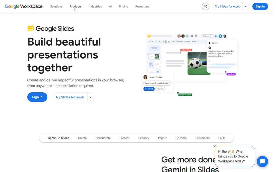Click the comment text field in the illustration
Screen dimensions: 276x172
(x=157, y=83)
